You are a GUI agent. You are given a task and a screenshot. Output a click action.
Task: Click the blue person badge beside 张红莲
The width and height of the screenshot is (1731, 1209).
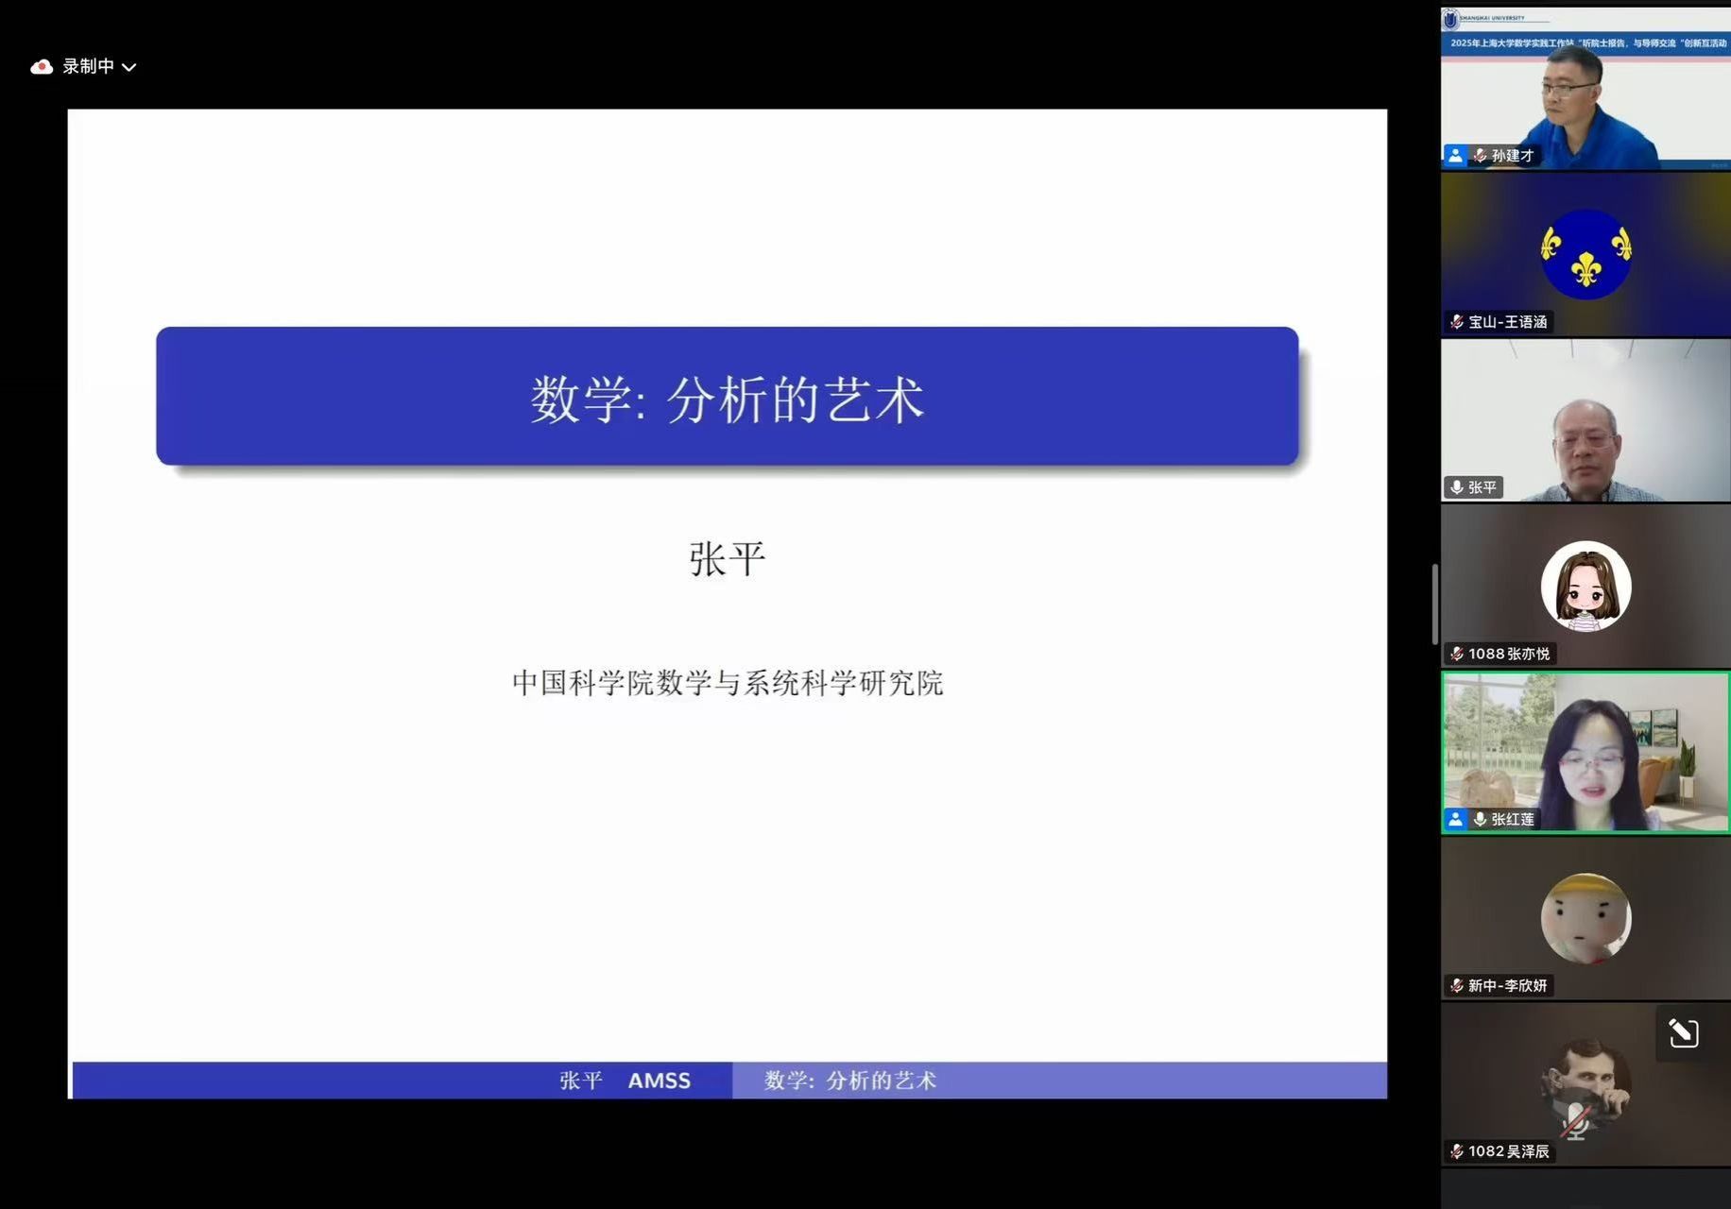click(x=1455, y=819)
